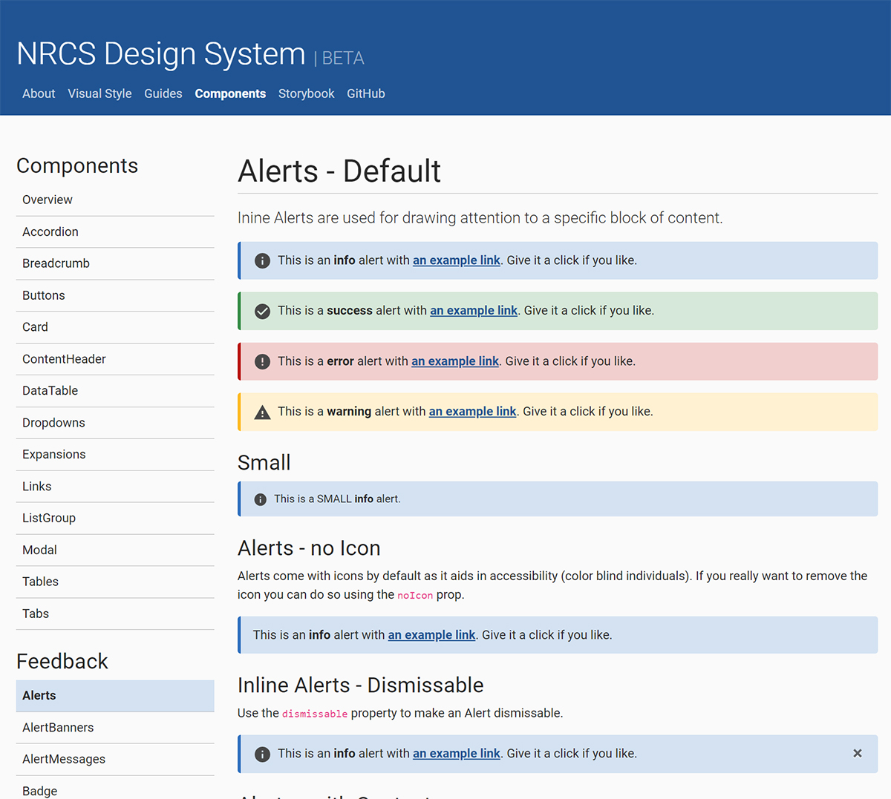Open ContentHeader in the sidebar
The height and width of the screenshot is (799, 891).
(115, 360)
